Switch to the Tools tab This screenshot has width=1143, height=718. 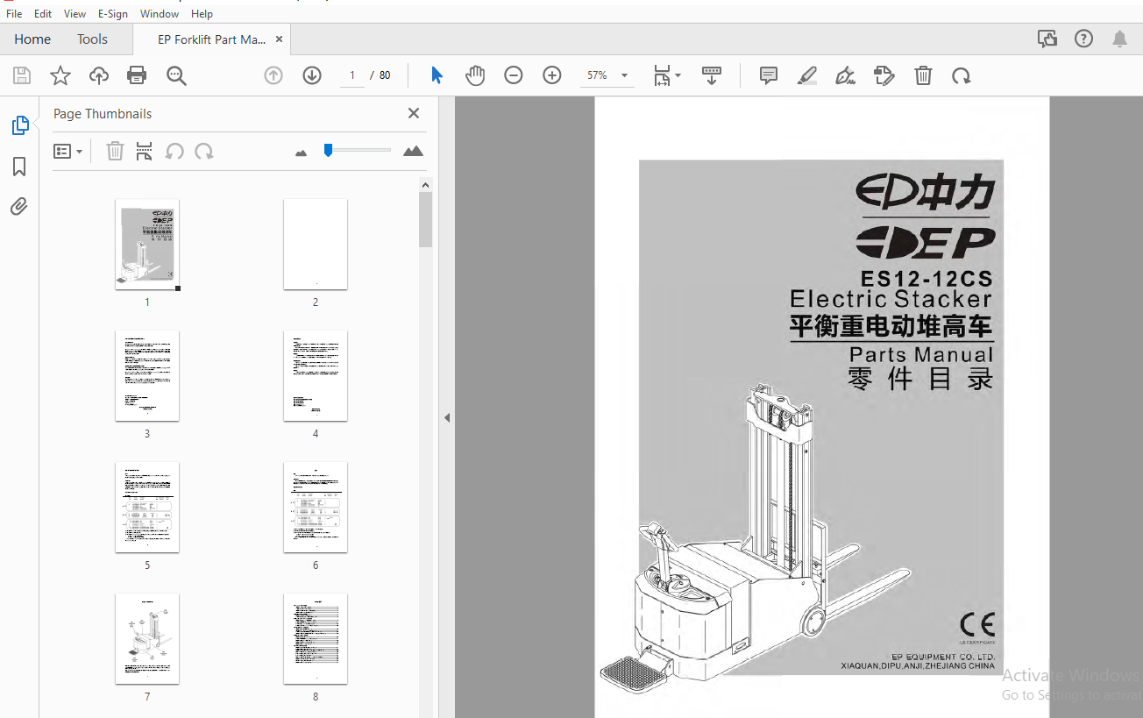[x=92, y=39]
